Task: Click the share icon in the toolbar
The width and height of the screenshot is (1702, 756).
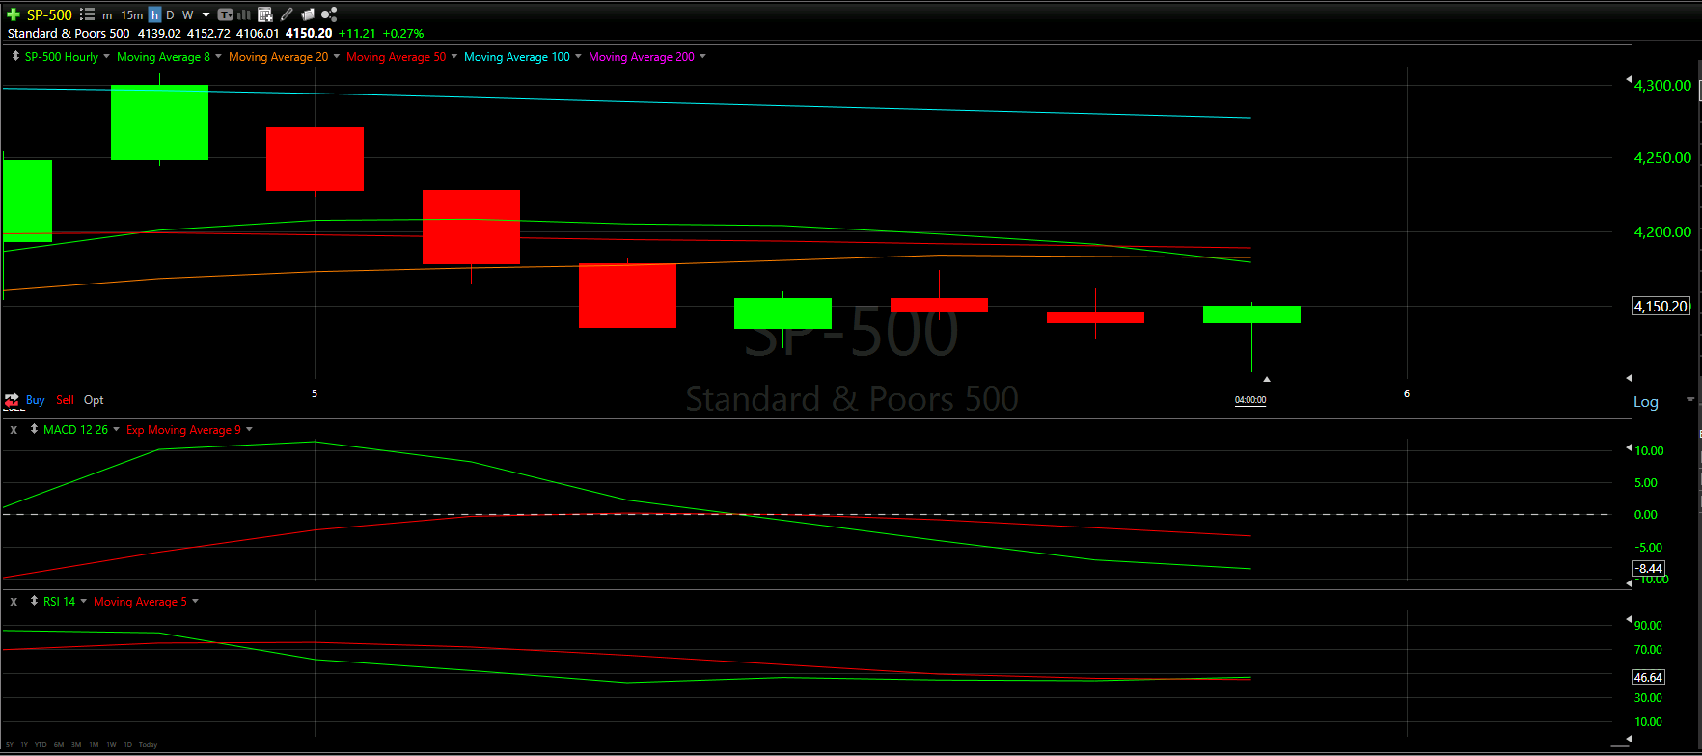Action: tap(329, 14)
